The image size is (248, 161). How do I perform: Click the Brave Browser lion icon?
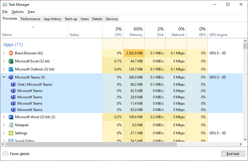[x=11, y=53]
